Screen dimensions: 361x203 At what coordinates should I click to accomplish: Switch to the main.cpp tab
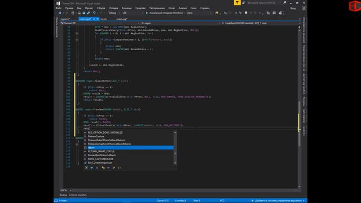click(x=122, y=19)
